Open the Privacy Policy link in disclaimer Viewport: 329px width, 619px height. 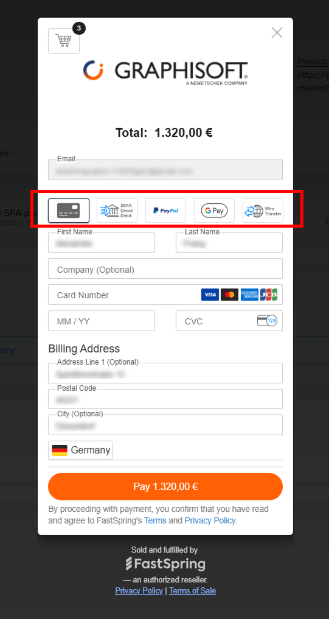[x=210, y=520]
